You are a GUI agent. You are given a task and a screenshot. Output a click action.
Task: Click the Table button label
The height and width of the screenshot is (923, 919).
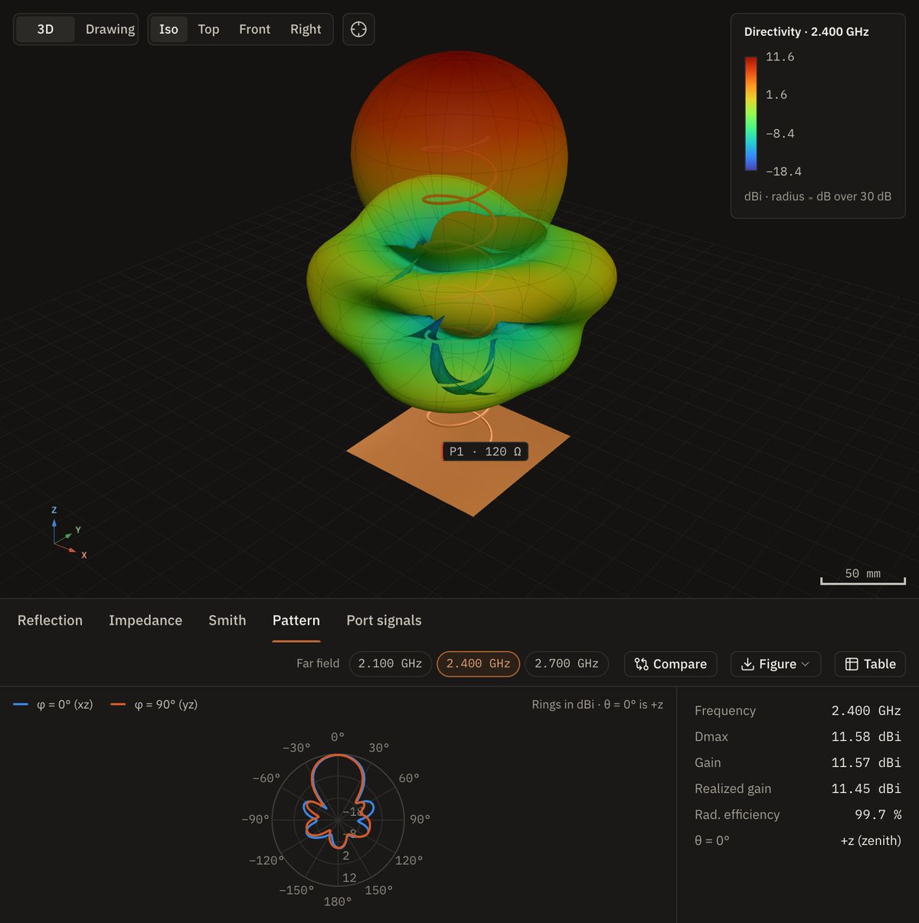pyautogui.click(x=880, y=664)
